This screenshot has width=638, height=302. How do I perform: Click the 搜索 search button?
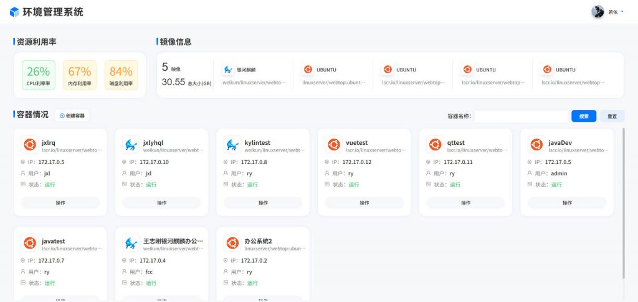point(584,116)
